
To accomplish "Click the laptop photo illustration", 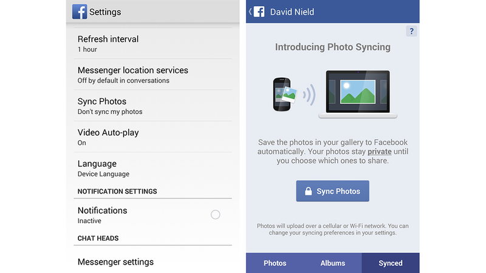I will [358, 94].
